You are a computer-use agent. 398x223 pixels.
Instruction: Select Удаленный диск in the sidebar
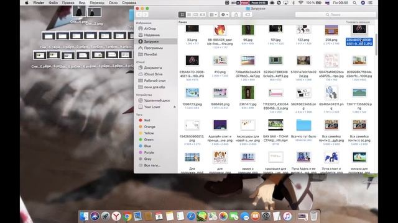[x=156, y=100]
